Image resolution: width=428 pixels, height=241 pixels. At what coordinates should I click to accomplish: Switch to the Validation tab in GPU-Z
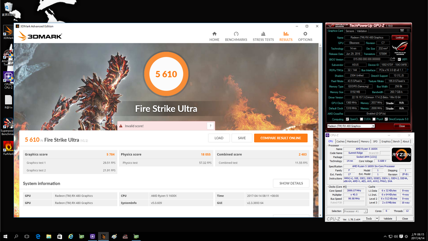click(x=362, y=31)
